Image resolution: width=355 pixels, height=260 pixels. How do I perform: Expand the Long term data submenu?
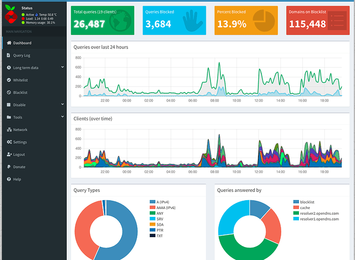coord(62,67)
